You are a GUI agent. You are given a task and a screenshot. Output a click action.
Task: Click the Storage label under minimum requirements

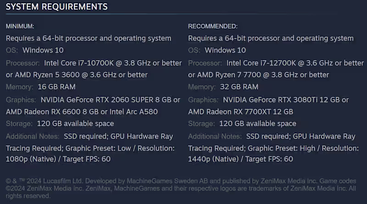19,123
